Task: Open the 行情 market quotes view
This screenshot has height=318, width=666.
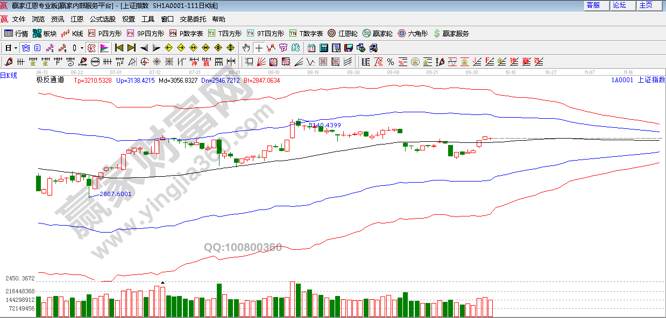Action: coord(16,33)
